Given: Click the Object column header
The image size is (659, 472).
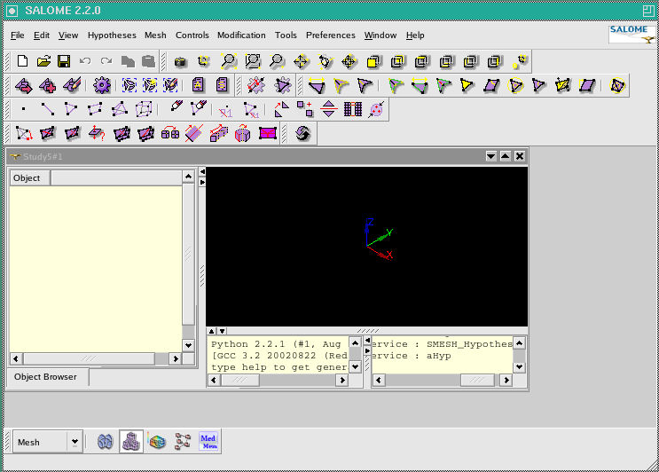Looking at the screenshot, I should coord(29,177).
